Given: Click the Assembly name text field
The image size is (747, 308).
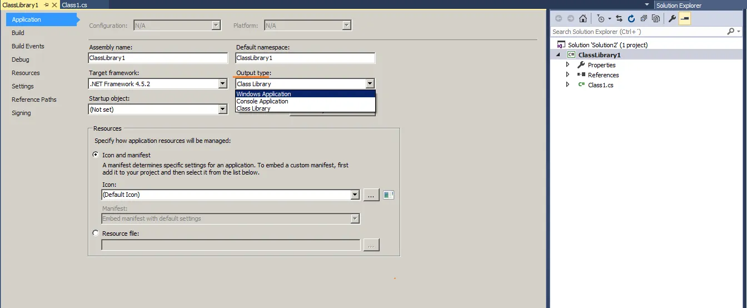Looking at the screenshot, I should coord(158,58).
